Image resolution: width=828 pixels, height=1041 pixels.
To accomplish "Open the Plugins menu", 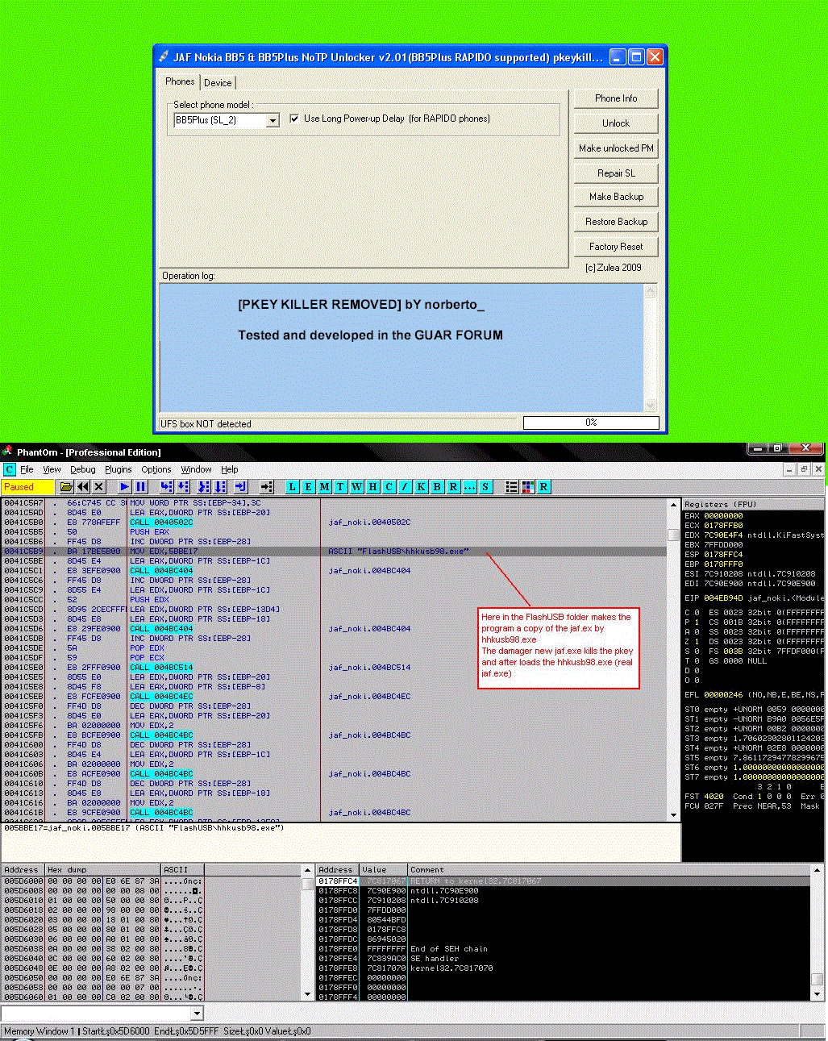I will point(118,469).
